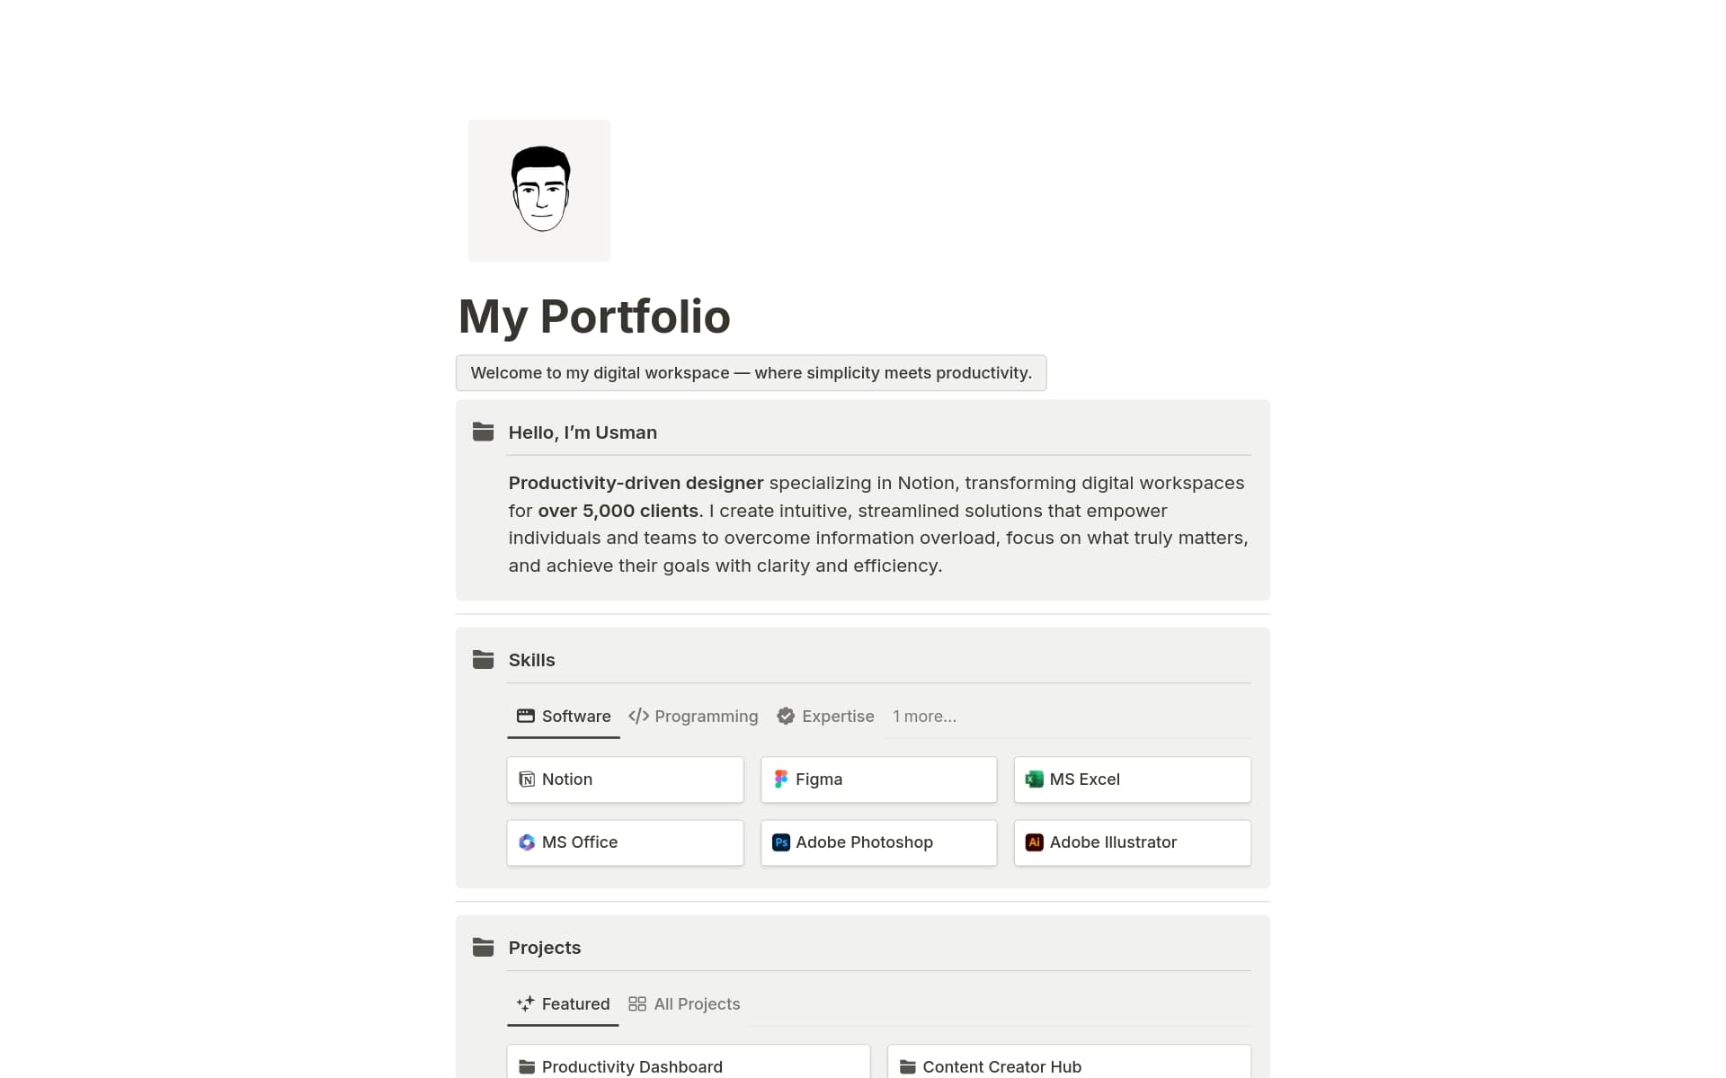Click the Notion icon on the Notion skill card
This screenshot has width=1726, height=1078.
click(x=526, y=780)
